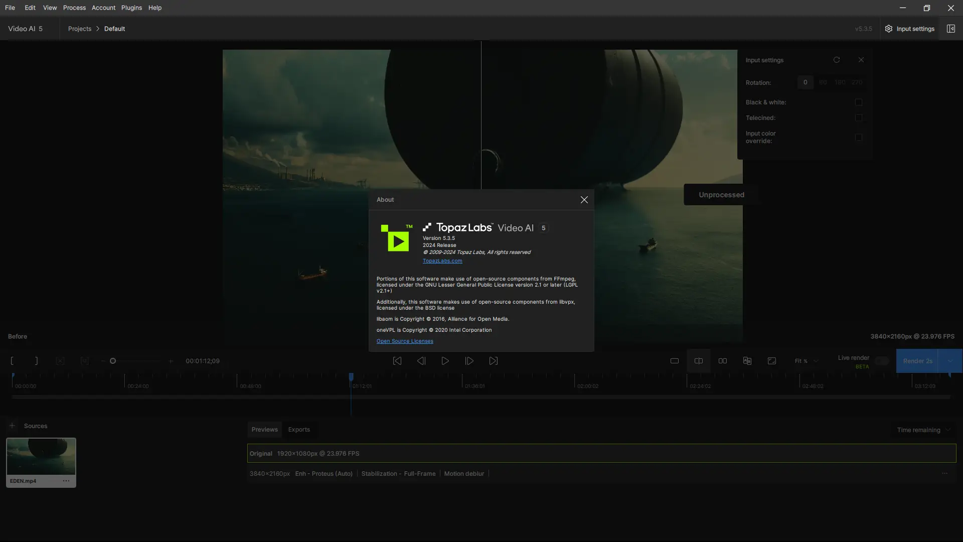Expand the Render button dropdown arrow
Viewport: 963px width, 542px height.
point(950,361)
